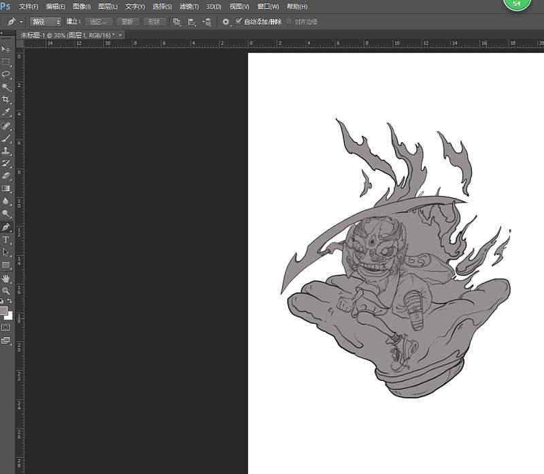Image resolution: width=544 pixels, height=474 pixels.
Task: Select the Dodge tool
Action: click(x=5, y=214)
